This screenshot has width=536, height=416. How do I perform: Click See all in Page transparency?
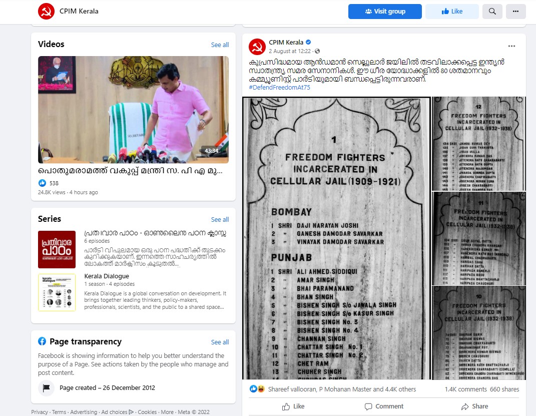pos(220,342)
